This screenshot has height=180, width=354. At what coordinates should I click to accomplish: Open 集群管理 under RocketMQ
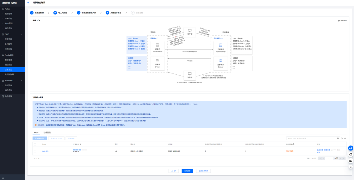(x=9, y=60)
